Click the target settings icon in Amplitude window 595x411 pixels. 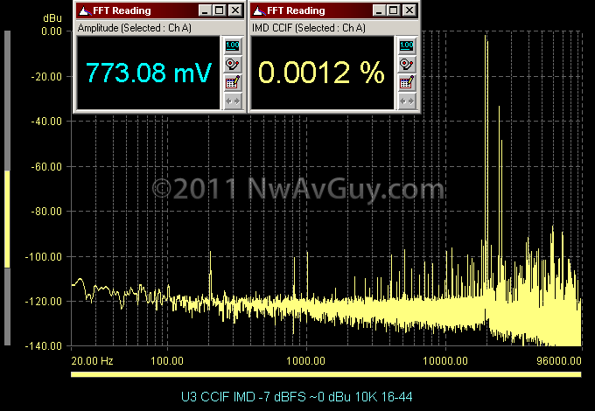click(233, 64)
